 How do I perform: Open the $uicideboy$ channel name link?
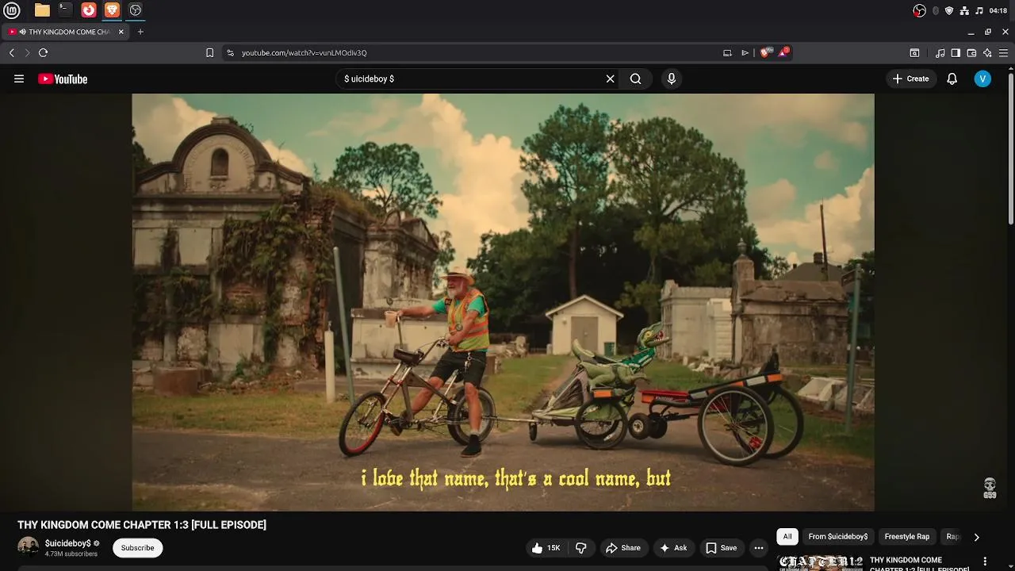click(x=68, y=543)
